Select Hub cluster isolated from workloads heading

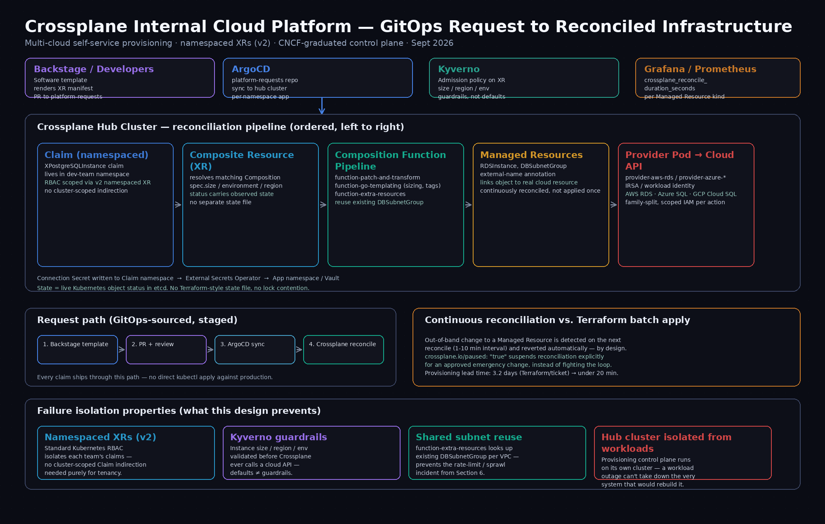point(666,443)
